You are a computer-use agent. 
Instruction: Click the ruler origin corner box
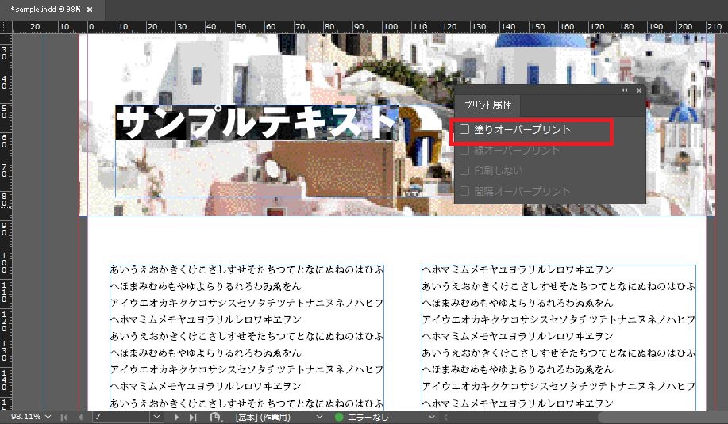click(x=6, y=27)
